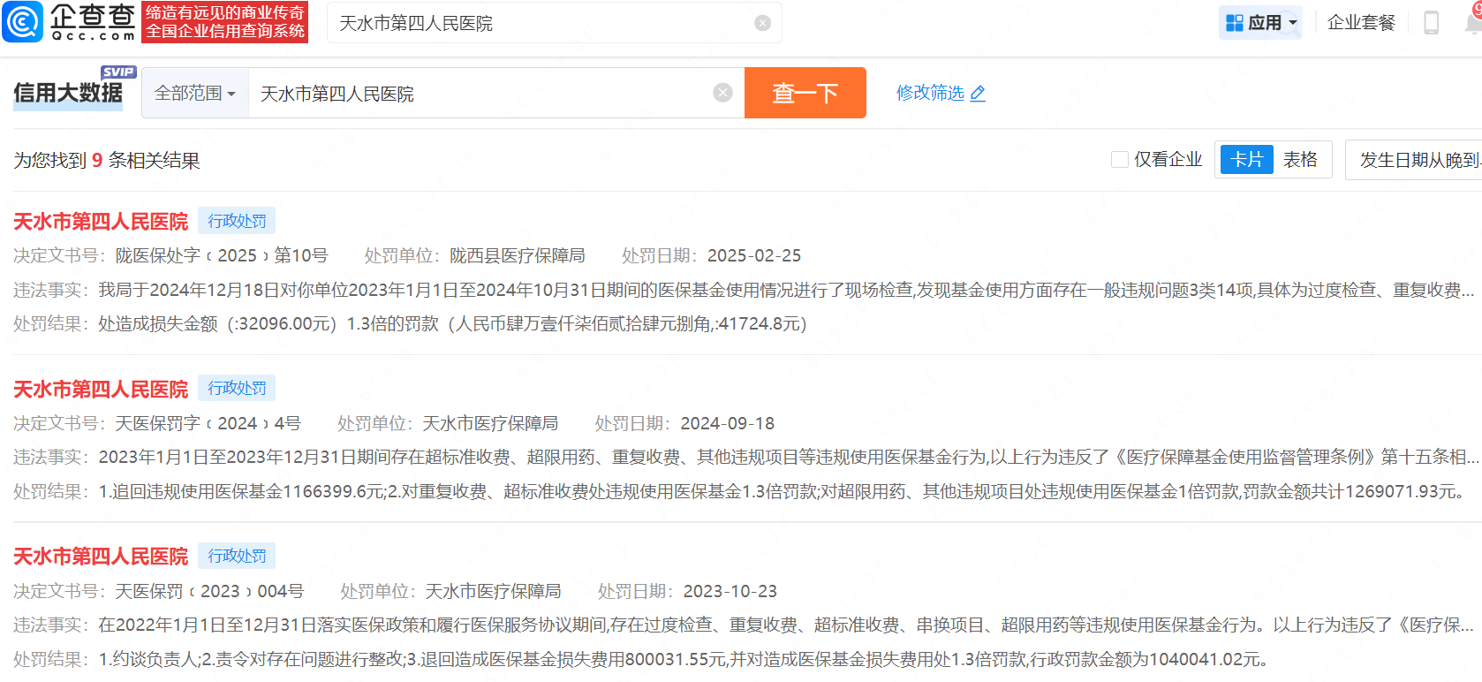Open the first 天水市第四人民医院 result dated 2025-02-25

pyautogui.click(x=101, y=221)
